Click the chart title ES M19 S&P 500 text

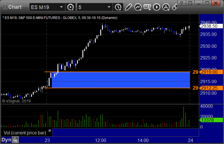(60, 18)
